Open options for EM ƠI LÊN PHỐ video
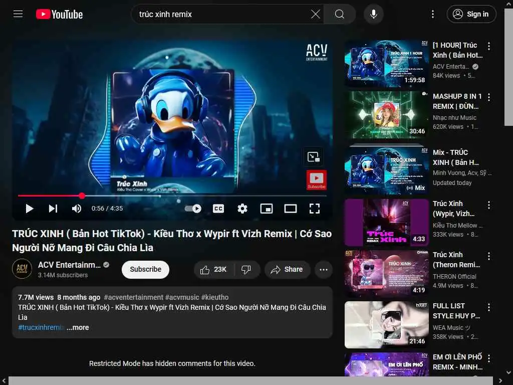The image size is (513, 385). coord(489,358)
